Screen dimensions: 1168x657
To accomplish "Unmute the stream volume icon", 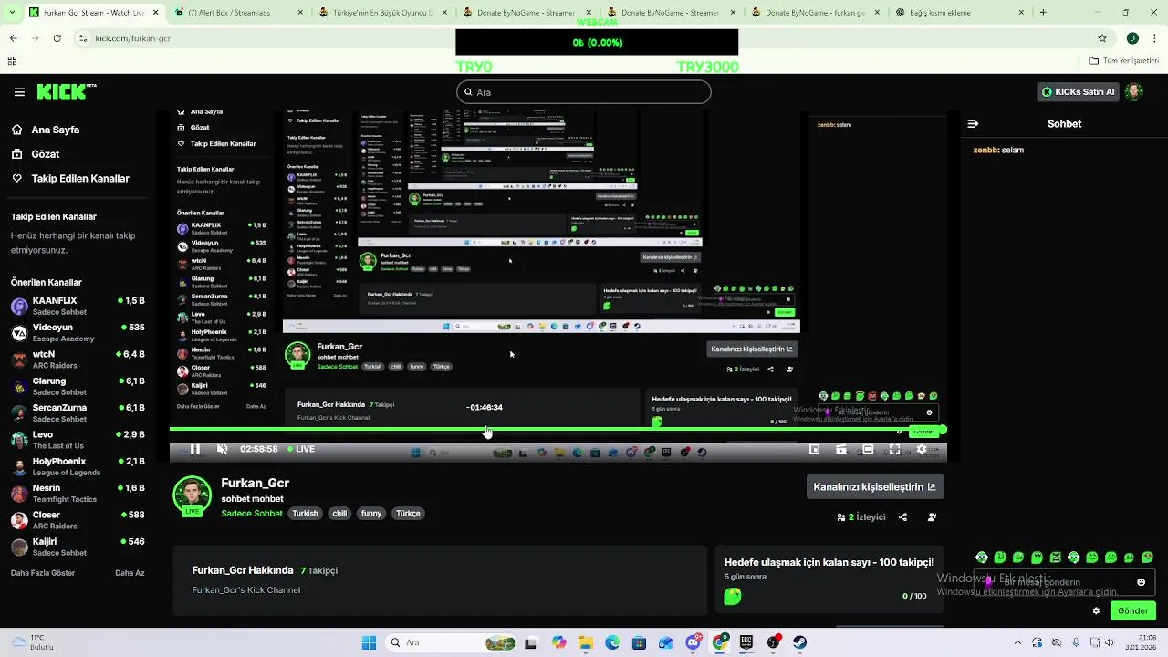I will (222, 449).
